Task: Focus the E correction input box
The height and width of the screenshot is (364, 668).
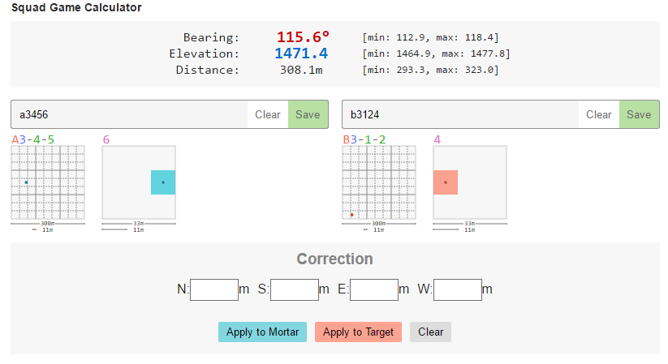Action: (x=373, y=289)
